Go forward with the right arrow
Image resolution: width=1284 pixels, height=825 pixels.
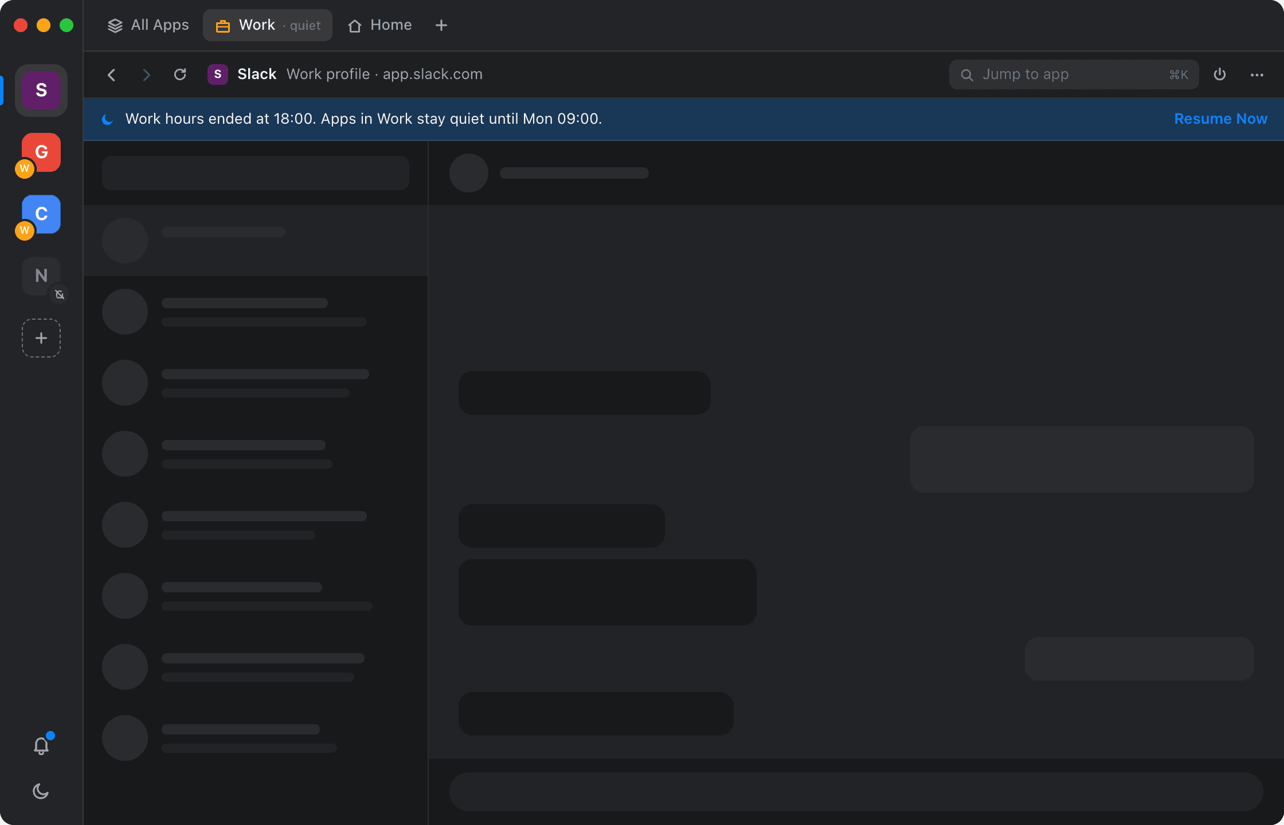(x=146, y=74)
